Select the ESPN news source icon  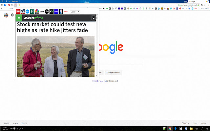point(66,11)
